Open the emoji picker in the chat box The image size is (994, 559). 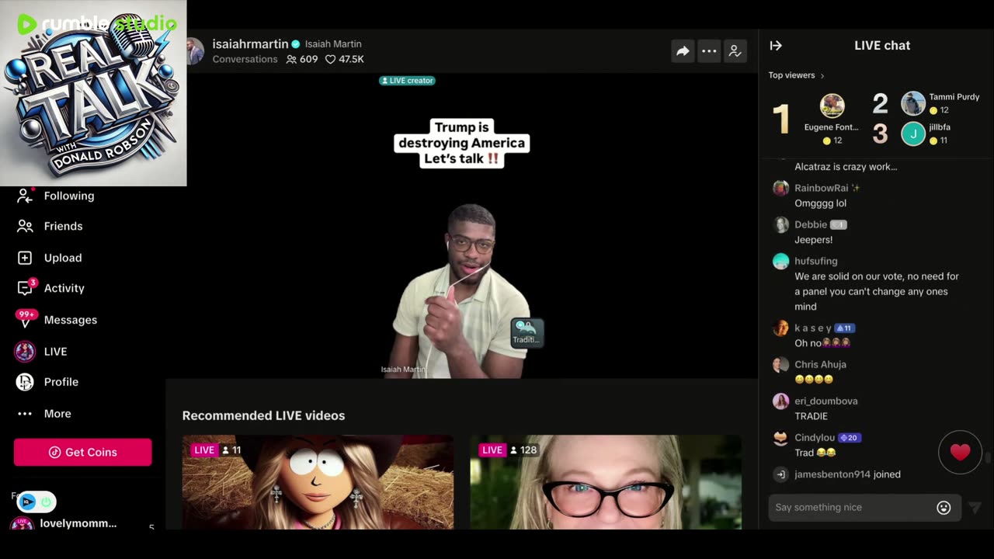tap(944, 508)
